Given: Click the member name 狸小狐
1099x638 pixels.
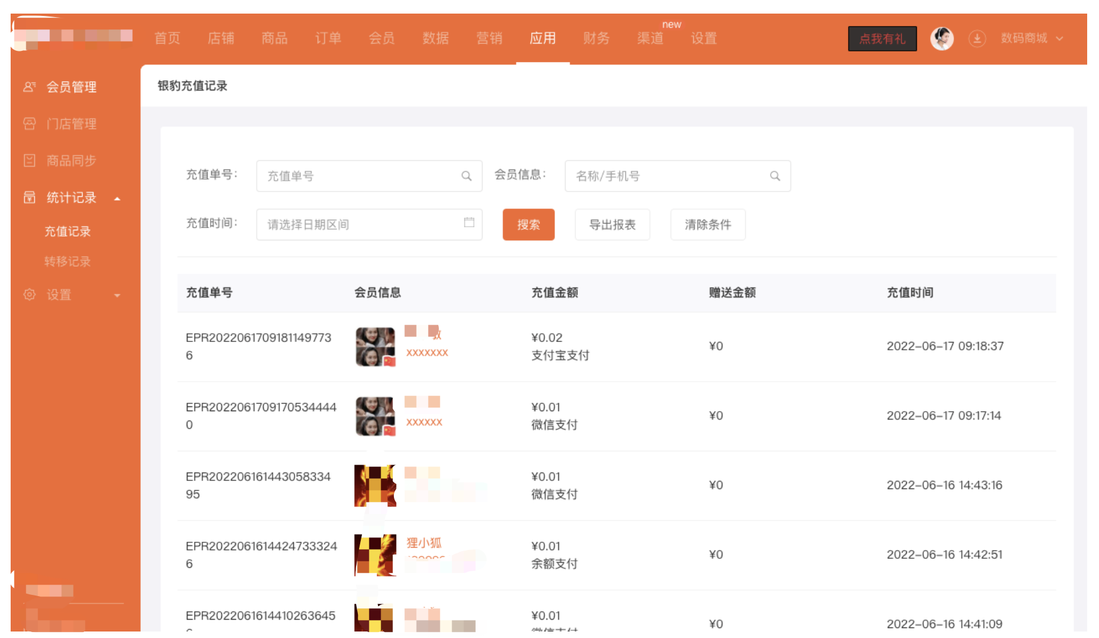Looking at the screenshot, I should pyautogui.click(x=424, y=543).
